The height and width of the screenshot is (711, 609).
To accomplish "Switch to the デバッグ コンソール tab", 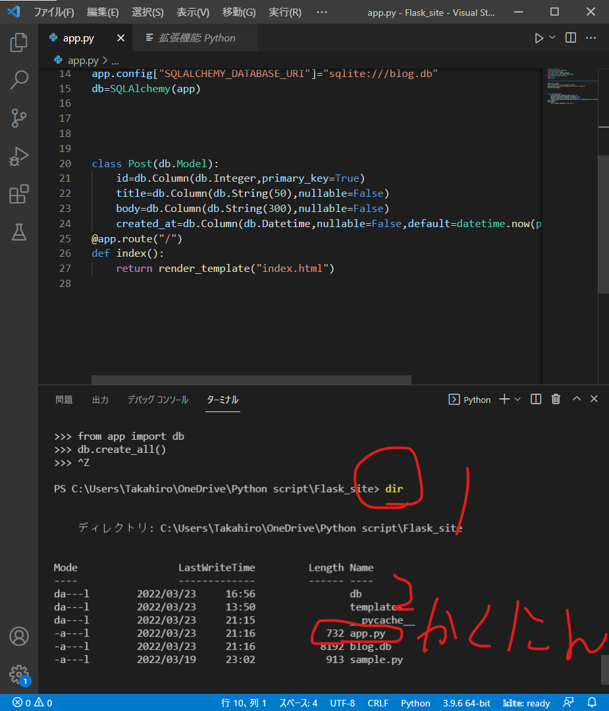I will (157, 399).
